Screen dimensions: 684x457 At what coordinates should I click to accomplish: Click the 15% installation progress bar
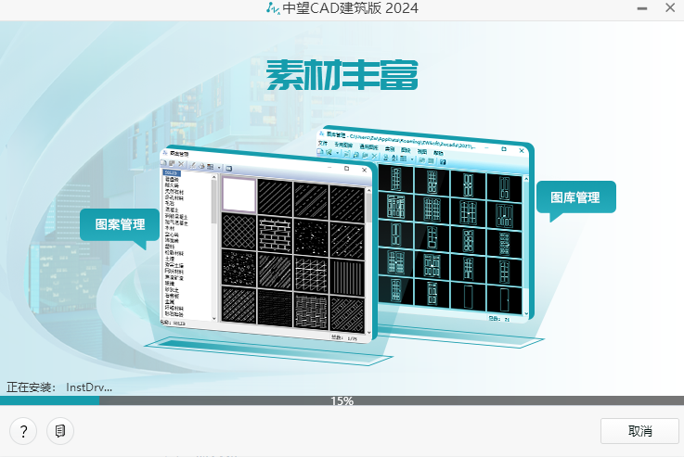point(342,401)
